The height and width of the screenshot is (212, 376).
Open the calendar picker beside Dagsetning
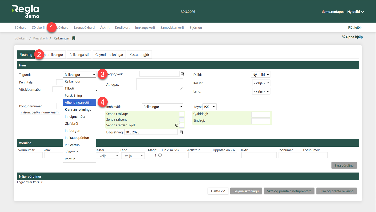(x=182, y=132)
